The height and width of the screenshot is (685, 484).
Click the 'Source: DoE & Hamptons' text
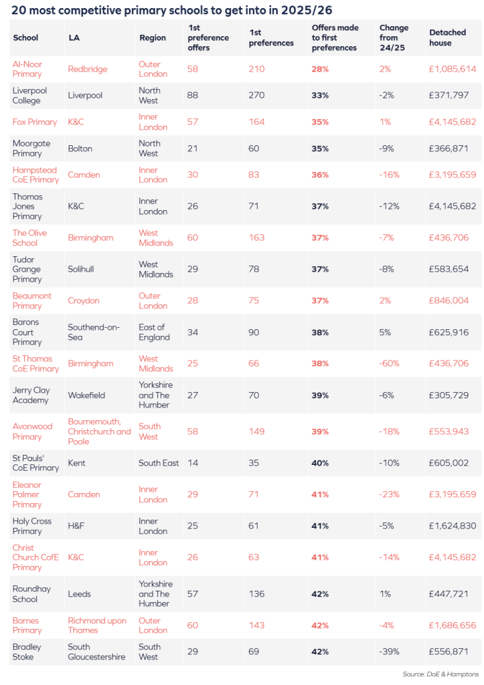pyautogui.click(x=441, y=674)
